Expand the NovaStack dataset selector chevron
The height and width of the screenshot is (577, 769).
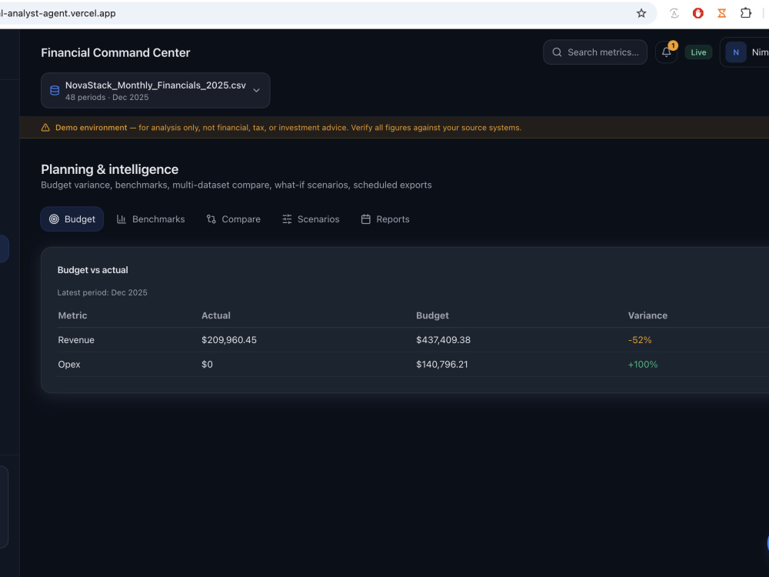256,90
